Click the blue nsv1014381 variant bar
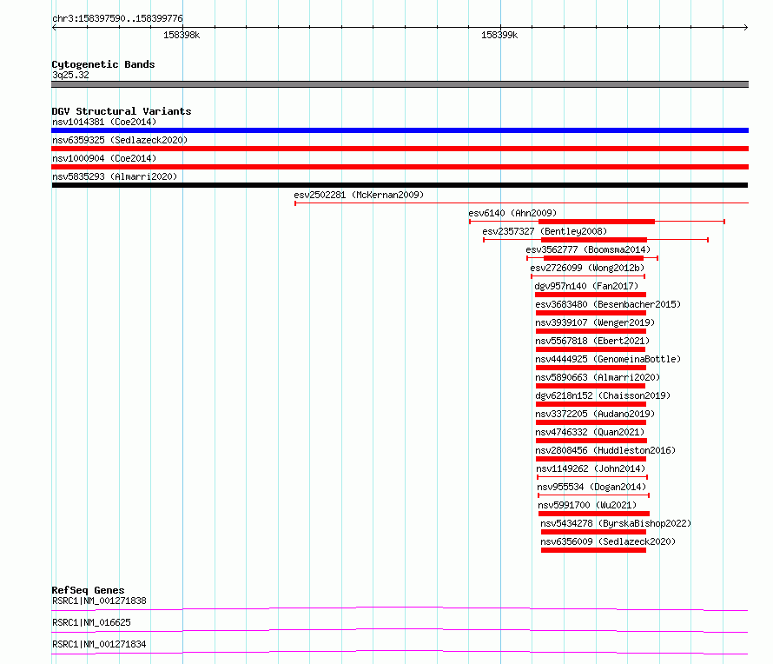The width and height of the screenshot is (773, 664). click(400, 130)
